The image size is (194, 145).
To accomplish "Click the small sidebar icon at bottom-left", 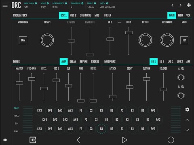I will [x=5, y=140].
